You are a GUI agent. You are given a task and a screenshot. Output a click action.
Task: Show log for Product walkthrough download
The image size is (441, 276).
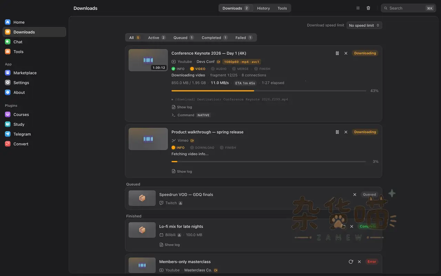click(x=182, y=171)
